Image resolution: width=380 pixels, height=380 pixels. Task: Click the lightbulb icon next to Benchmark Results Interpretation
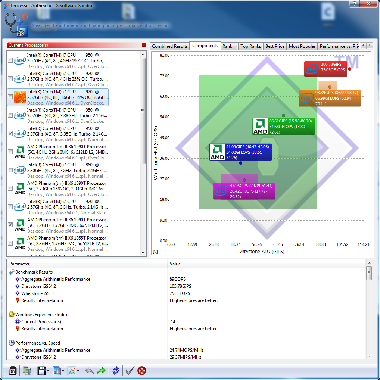pyautogui.click(x=18, y=300)
